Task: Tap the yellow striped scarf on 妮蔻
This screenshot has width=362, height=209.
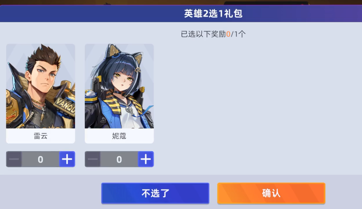Action: 115,101
